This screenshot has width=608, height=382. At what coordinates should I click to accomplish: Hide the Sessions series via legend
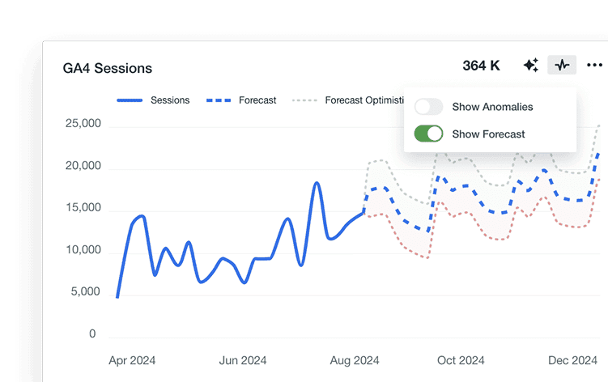tap(153, 100)
